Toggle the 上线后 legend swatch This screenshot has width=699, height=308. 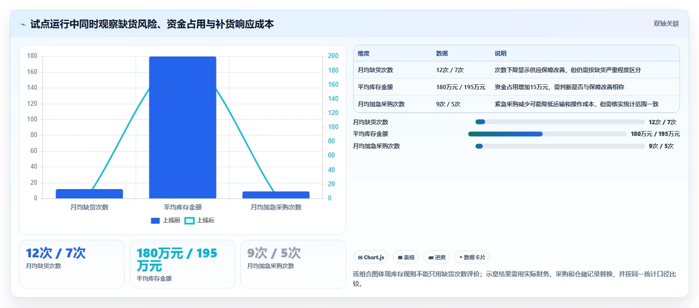point(189,220)
